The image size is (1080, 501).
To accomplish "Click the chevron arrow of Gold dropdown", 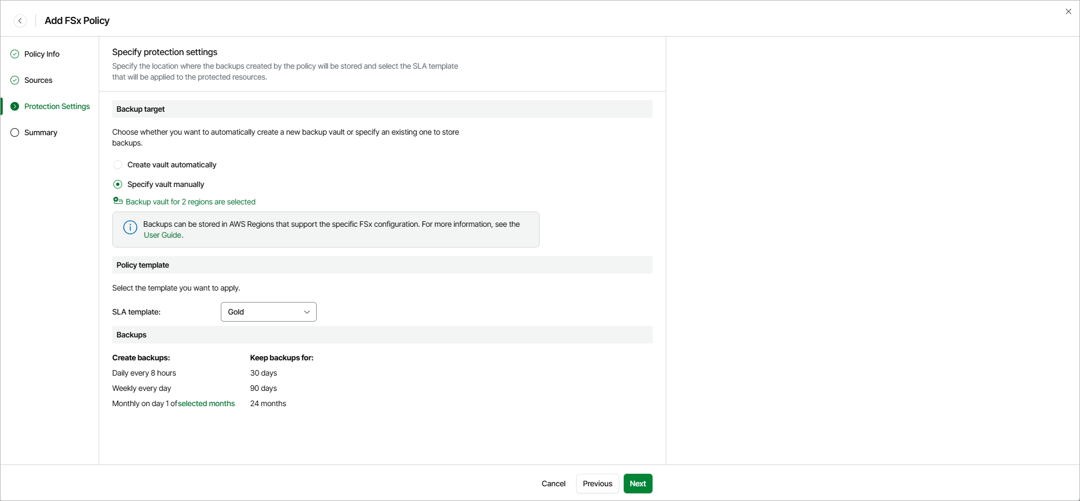I will (307, 312).
